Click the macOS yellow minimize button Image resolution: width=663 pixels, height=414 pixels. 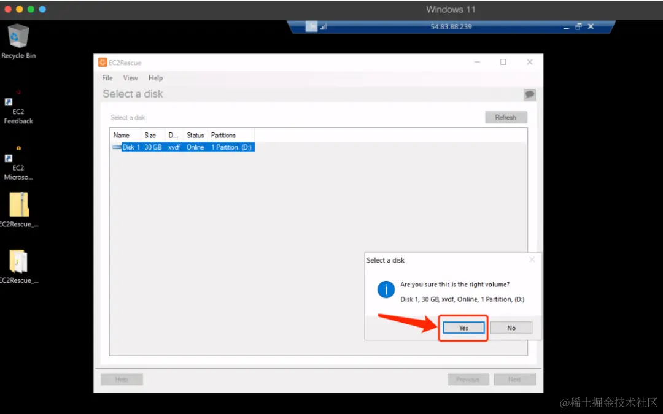click(20, 9)
